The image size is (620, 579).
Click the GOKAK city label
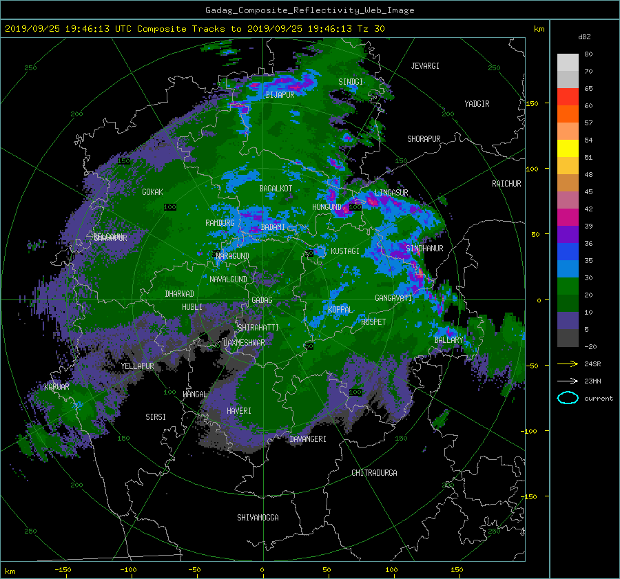tap(152, 192)
